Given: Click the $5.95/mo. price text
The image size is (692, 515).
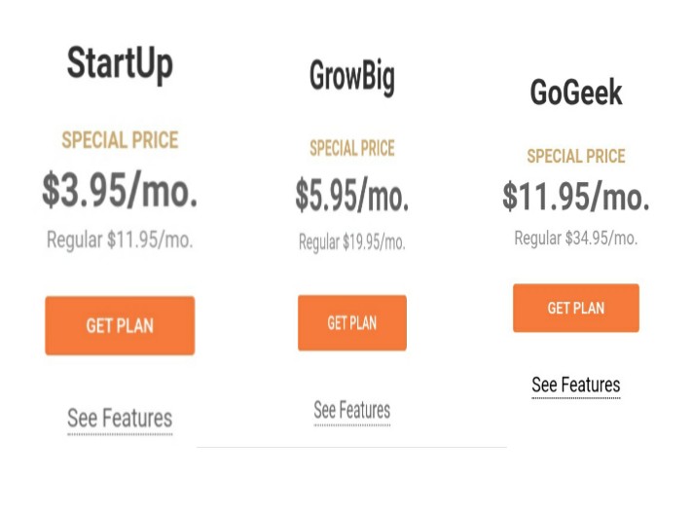Looking at the screenshot, I should 351,196.
